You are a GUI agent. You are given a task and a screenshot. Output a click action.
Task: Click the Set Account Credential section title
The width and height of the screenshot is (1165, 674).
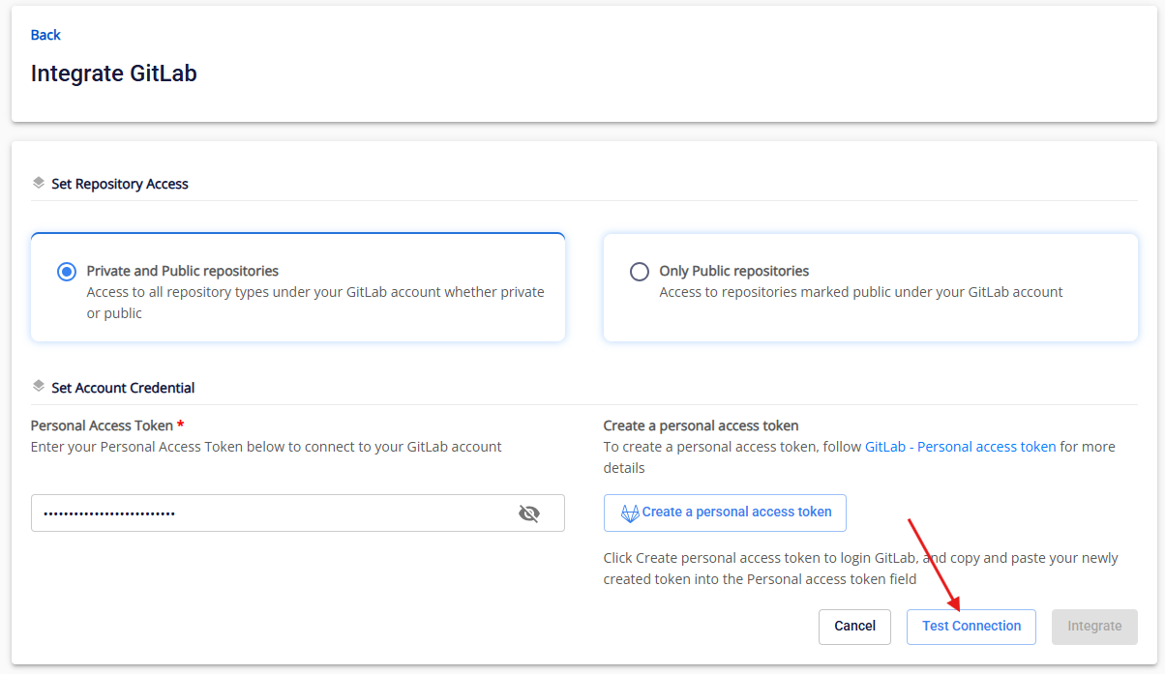(123, 388)
